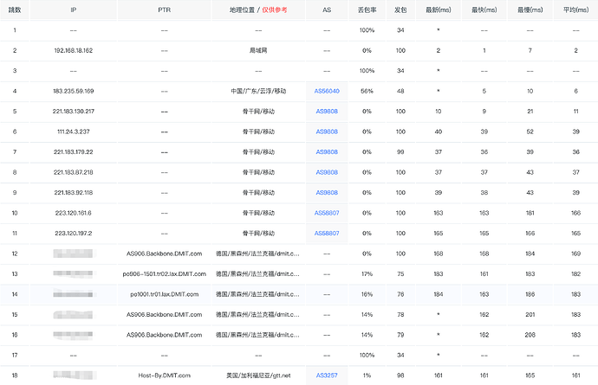Click the sent count 48 in hop 4
Screen dimensions: 598x385
400,91
